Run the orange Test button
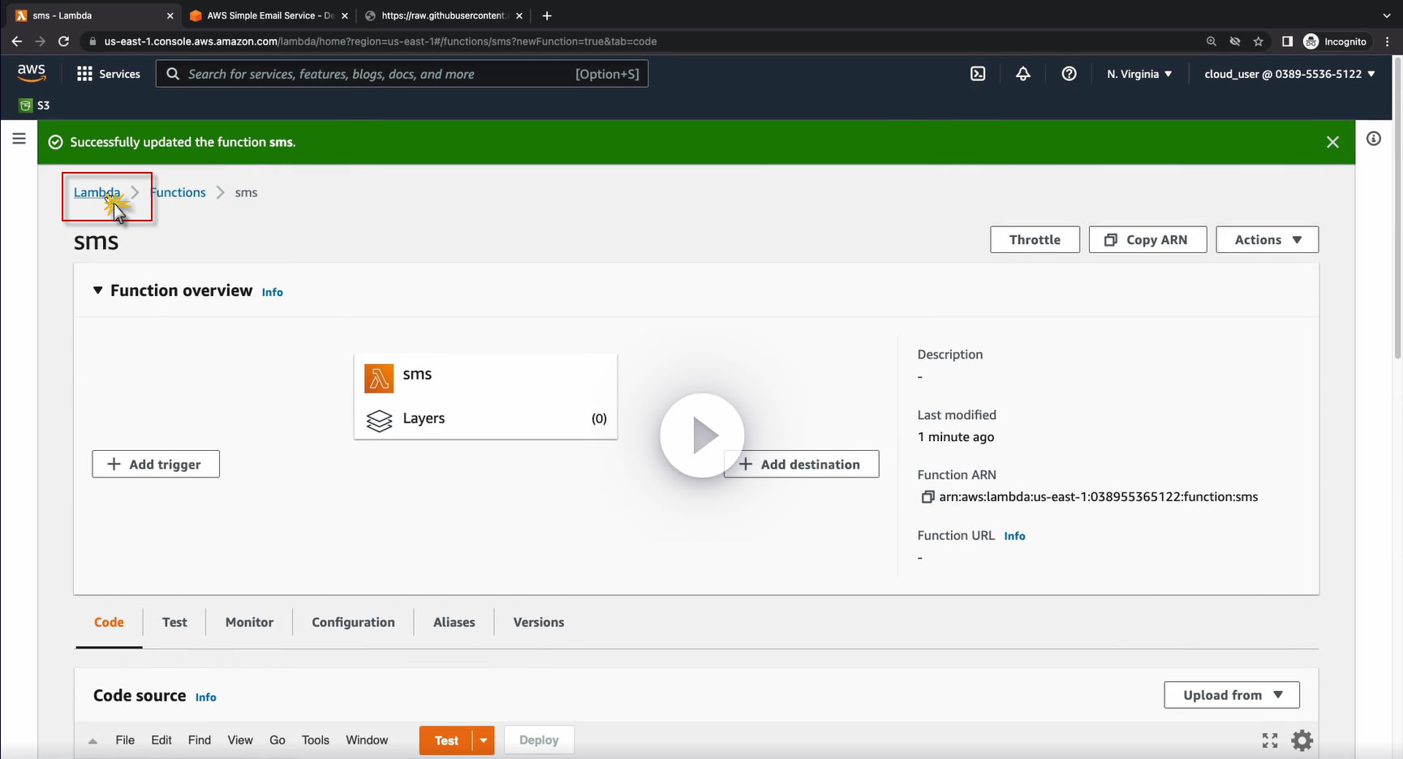The height and width of the screenshot is (759, 1403). (446, 740)
